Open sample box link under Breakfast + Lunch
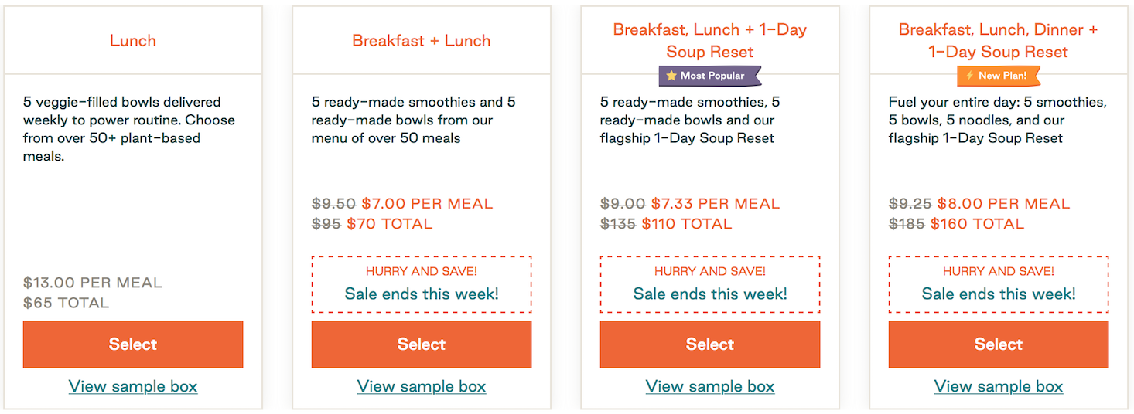 (422, 386)
